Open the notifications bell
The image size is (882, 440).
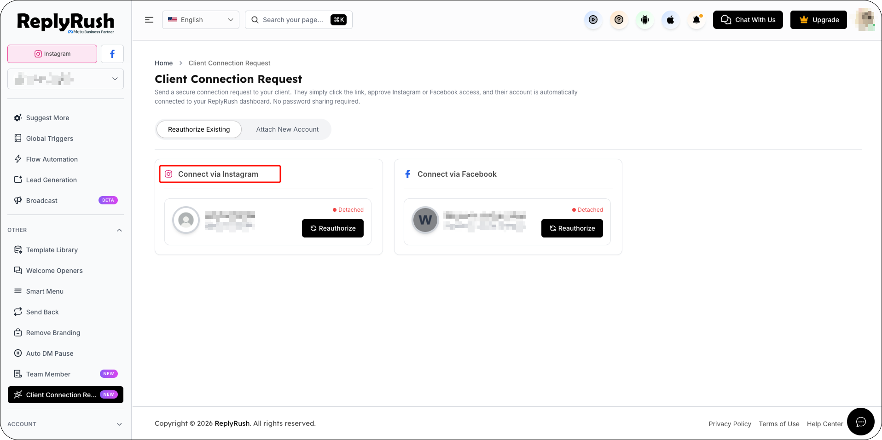pyautogui.click(x=696, y=20)
